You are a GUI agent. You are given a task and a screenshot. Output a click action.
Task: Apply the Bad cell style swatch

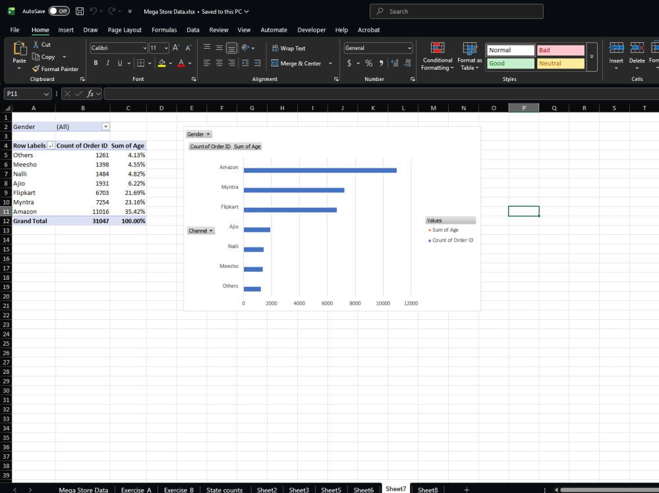(561, 50)
